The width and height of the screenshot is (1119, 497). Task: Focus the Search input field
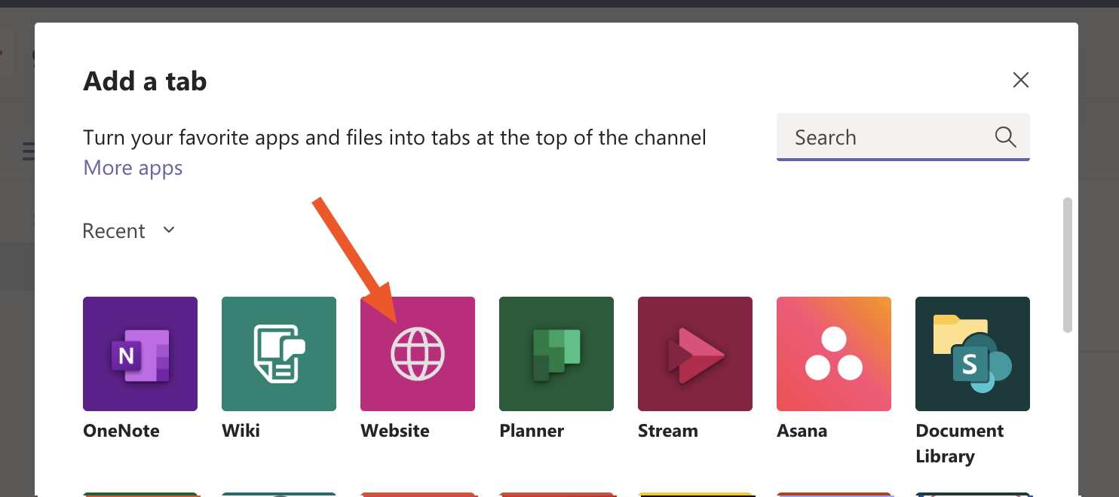(903, 137)
